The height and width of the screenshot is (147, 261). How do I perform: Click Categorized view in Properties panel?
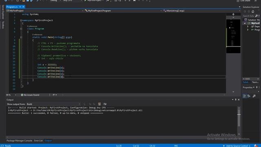tap(245, 96)
